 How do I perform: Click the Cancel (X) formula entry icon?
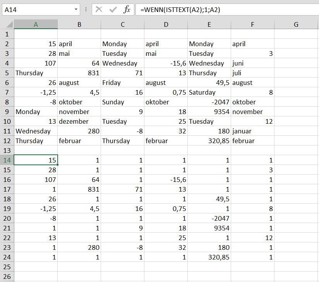point(99,9)
